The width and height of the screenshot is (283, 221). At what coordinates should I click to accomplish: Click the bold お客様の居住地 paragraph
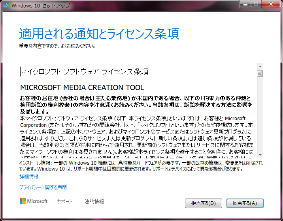click(136, 105)
